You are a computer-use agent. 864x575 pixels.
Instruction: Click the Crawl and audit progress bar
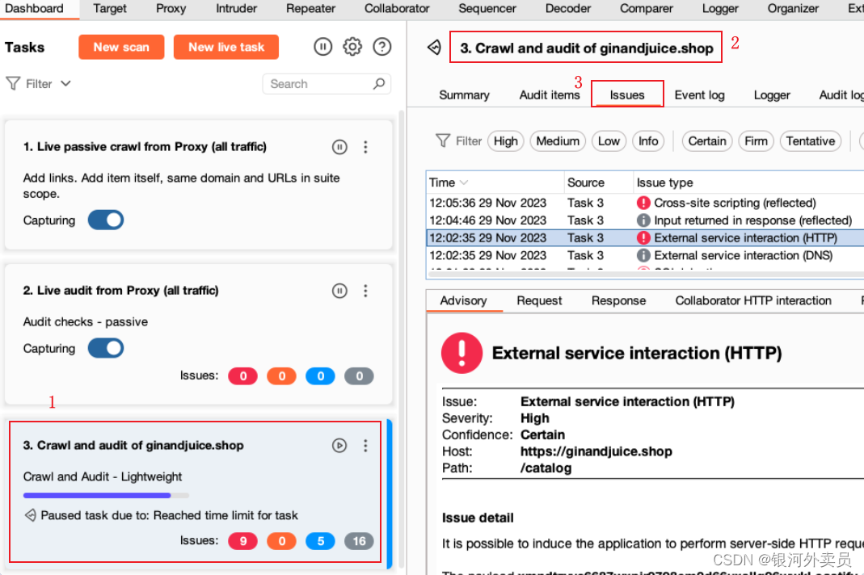point(106,495)
